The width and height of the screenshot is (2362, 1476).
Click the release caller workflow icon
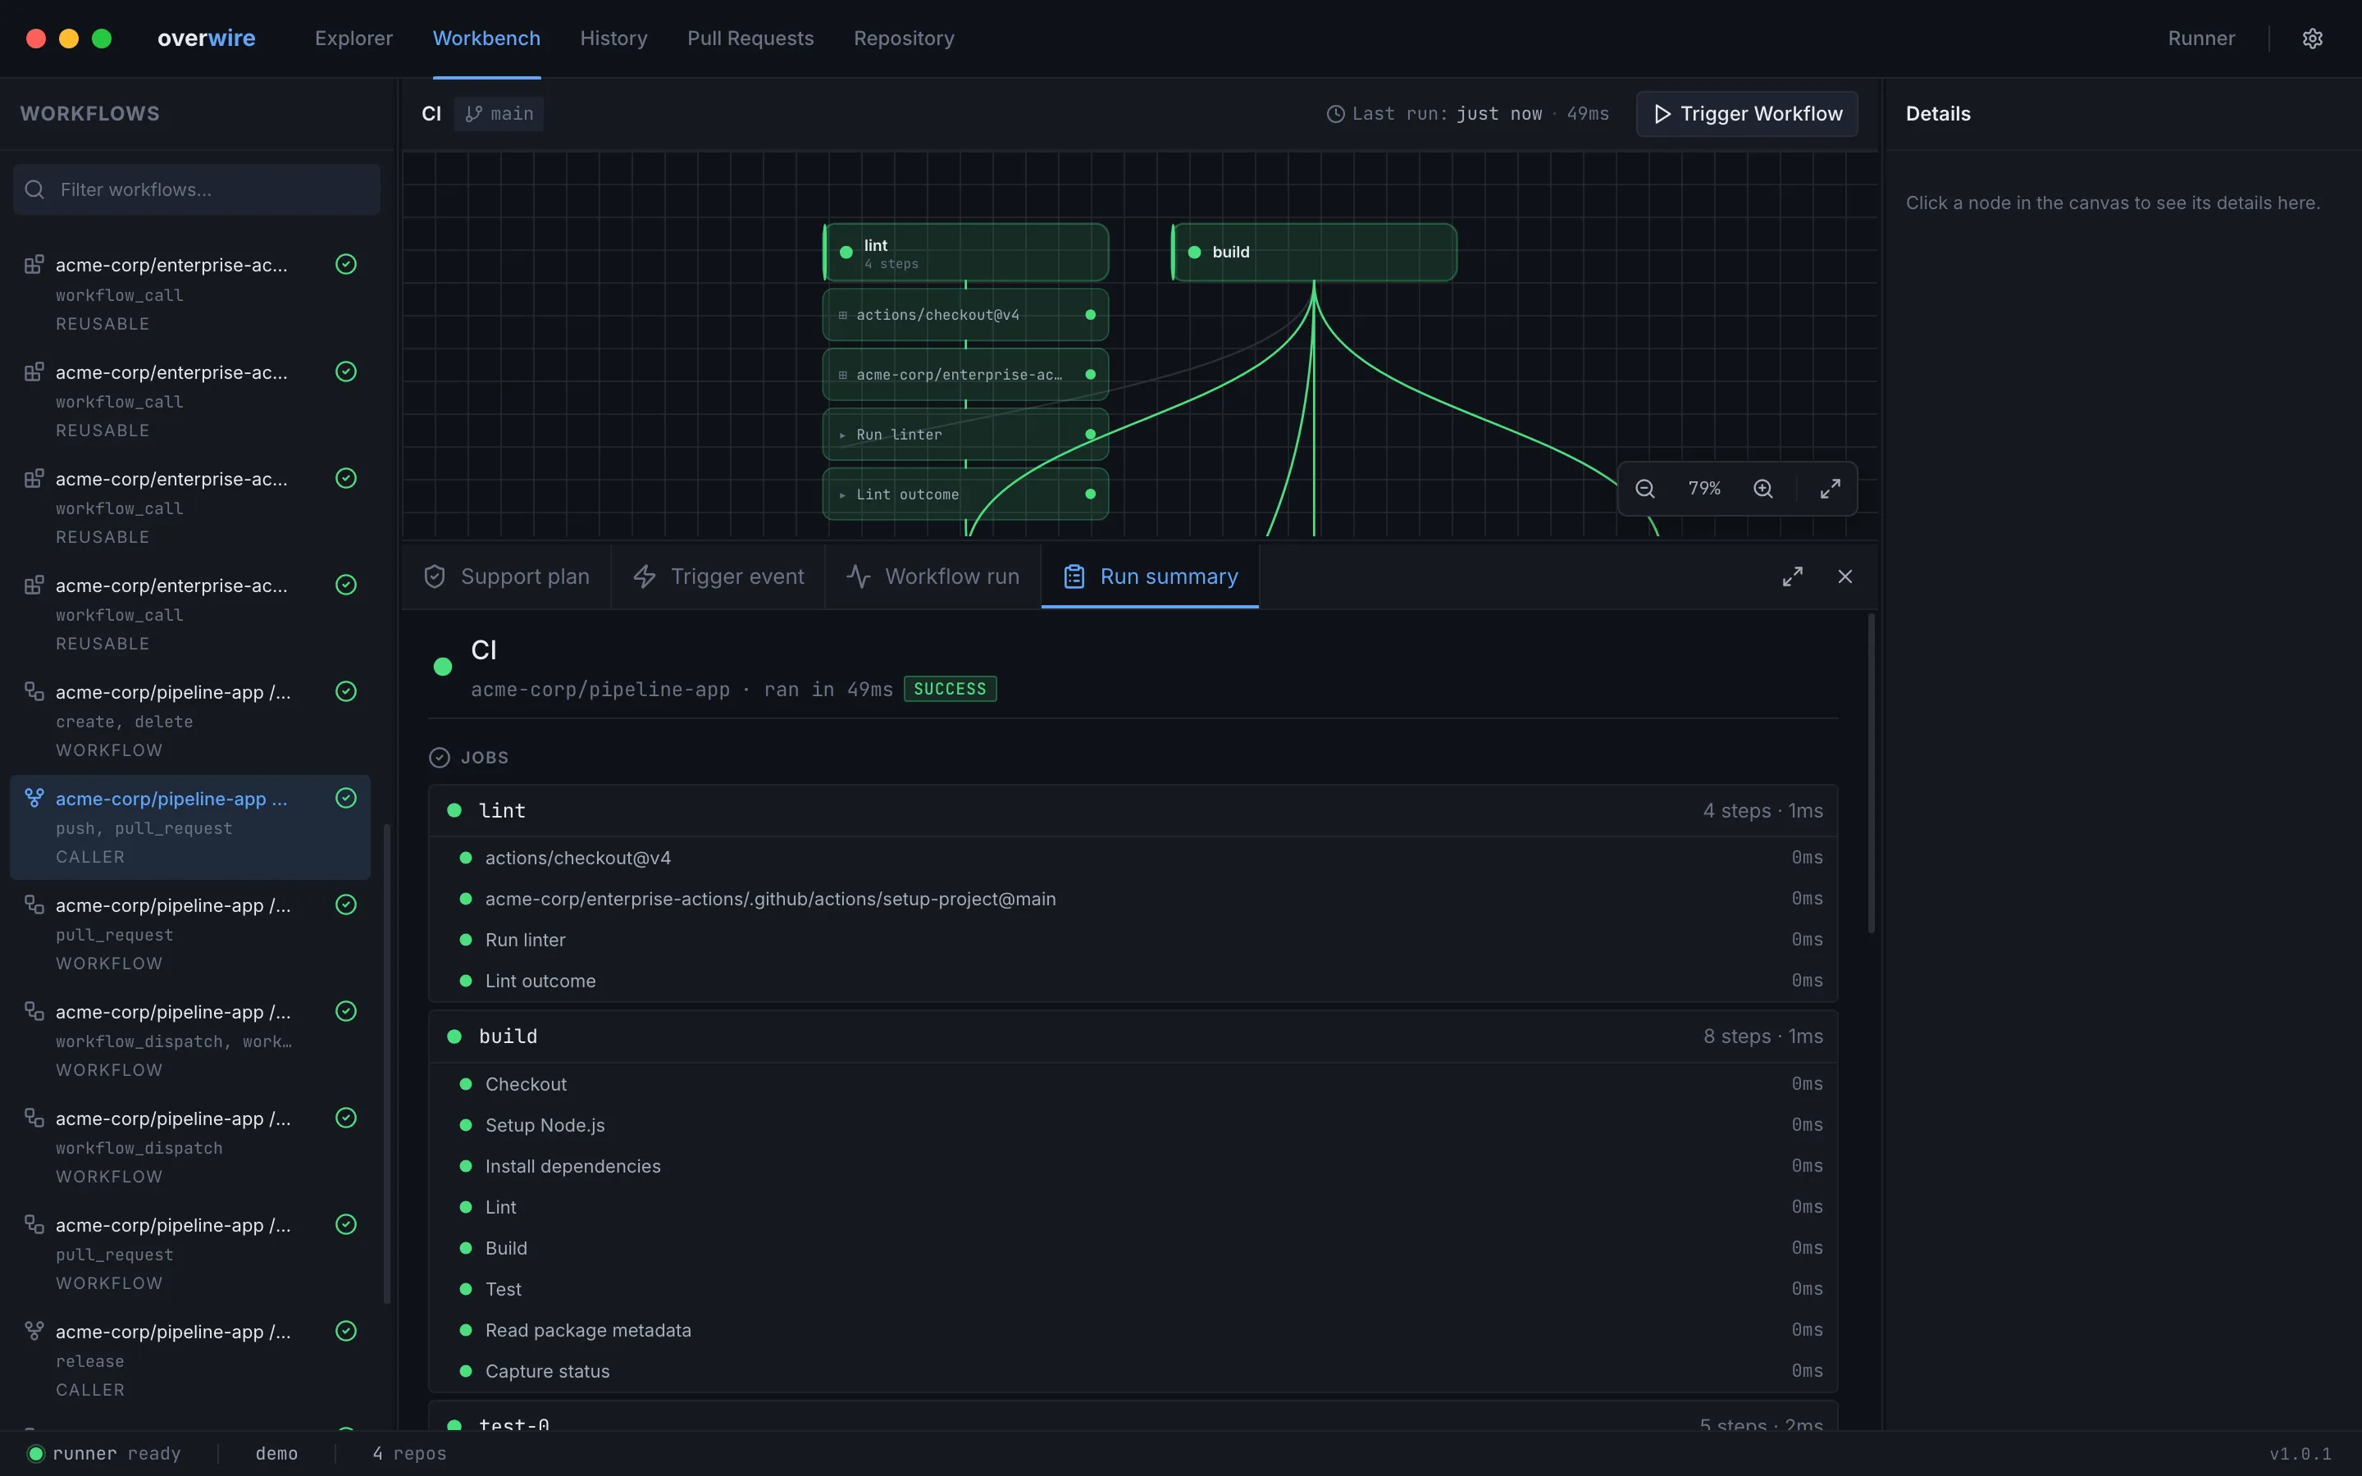(34, 1332)
